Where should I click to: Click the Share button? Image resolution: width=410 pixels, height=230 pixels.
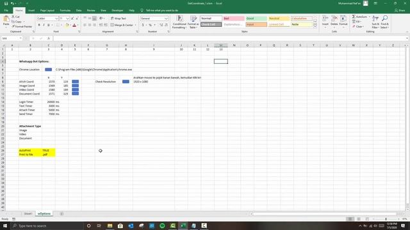coord(400,10)
